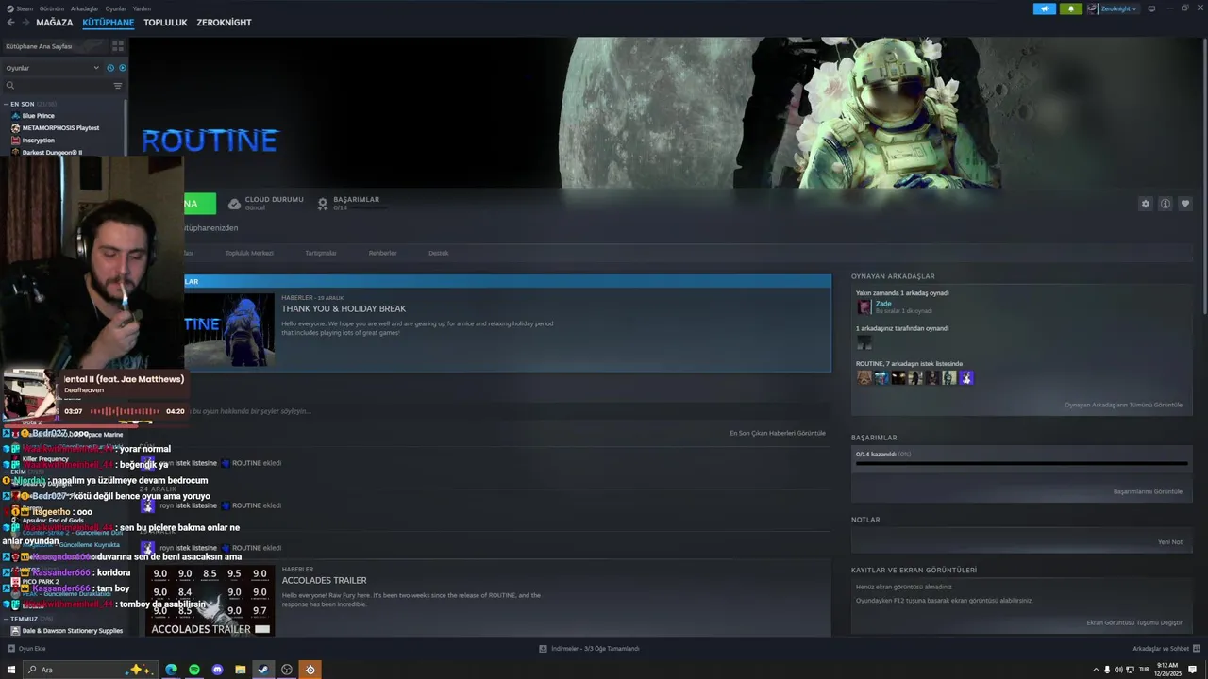Click the library search field
Screen dimensions: 1208x679
click(x=57, y=86)
